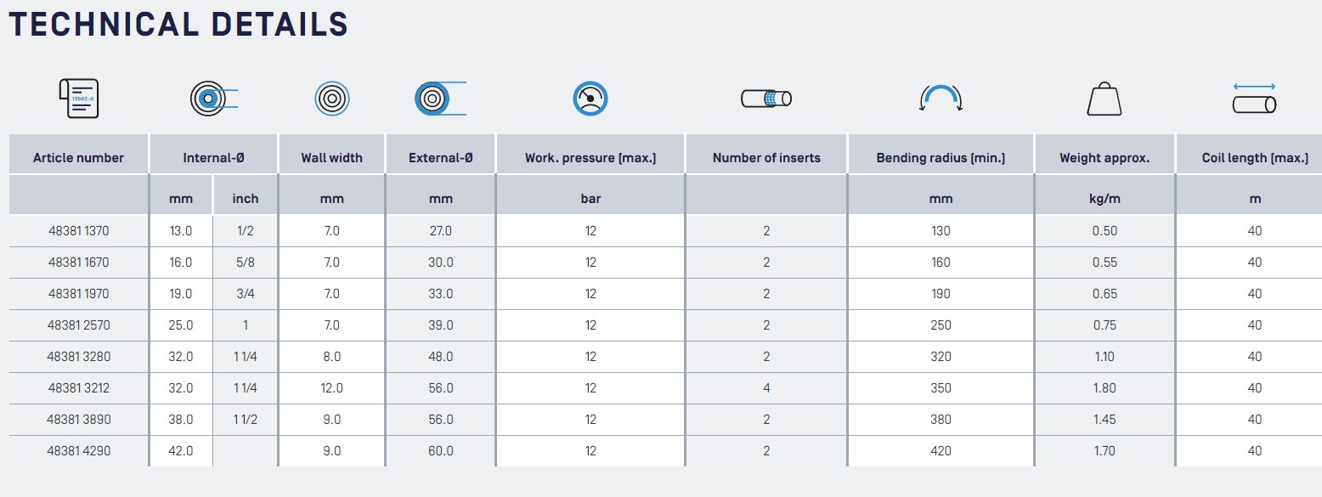
Task: Click the Work. pressure [max.] column header
Action: coord(590,158)
